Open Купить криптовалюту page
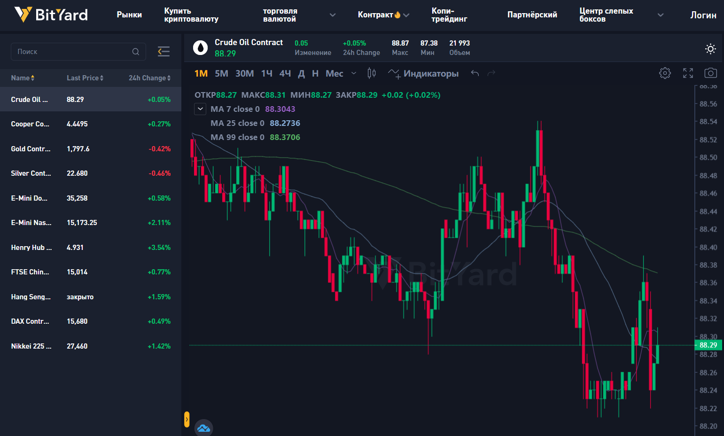 191,15
